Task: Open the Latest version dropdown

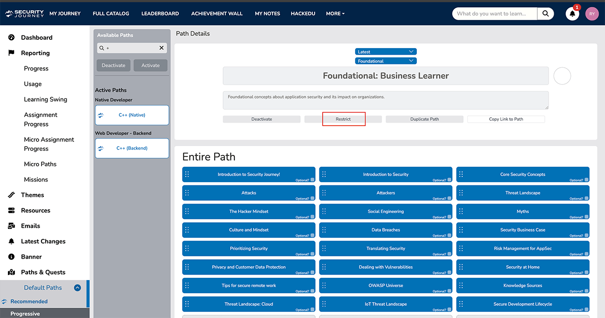Action: click(386, 52)
